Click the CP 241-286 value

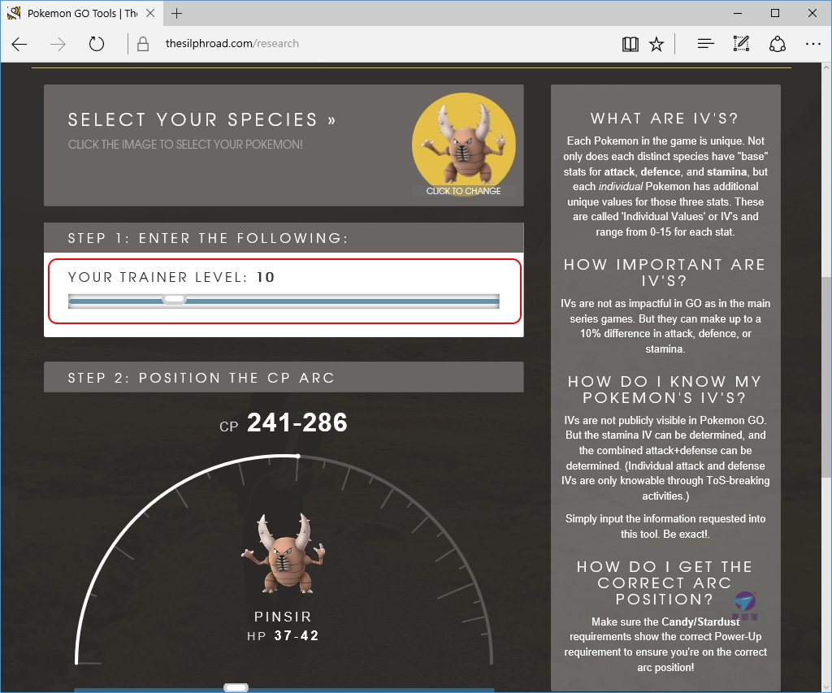pyautogui.click(x=297, y=423)
